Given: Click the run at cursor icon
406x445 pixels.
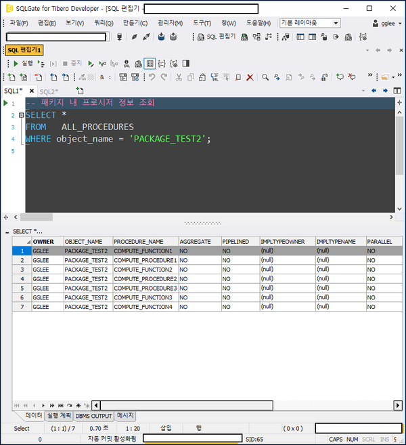Looking at the screenshot, I should tap(91, 64).
